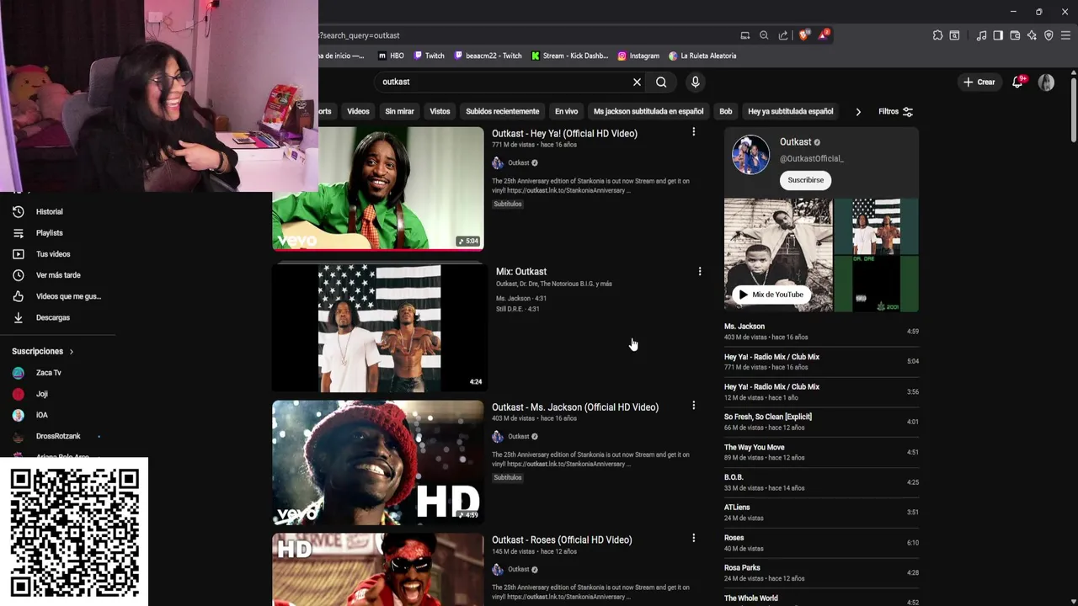
Task: Clear the outkast search text with X
Action: 637,82
